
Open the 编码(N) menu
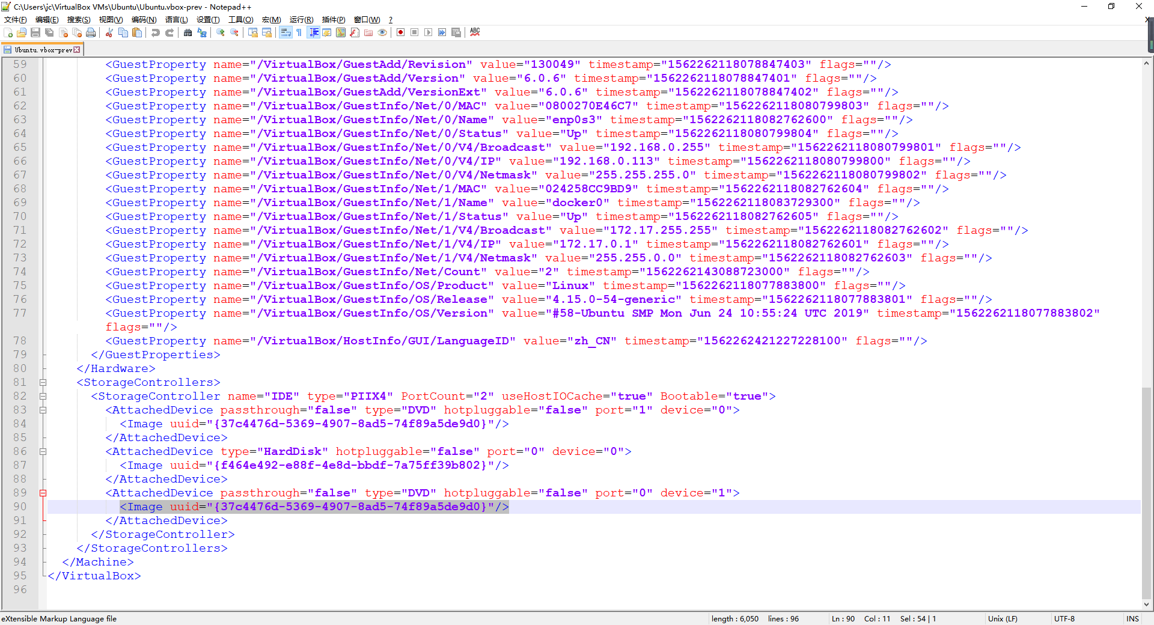click(144, 20)
